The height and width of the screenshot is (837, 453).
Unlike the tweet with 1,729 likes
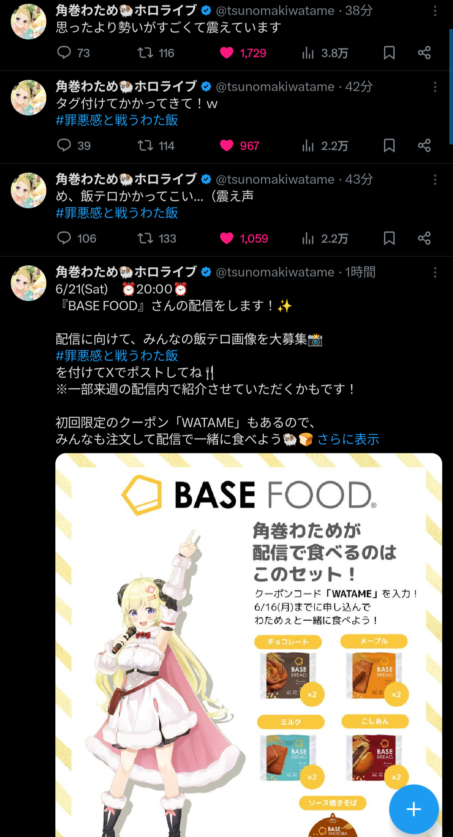[243, 53]
